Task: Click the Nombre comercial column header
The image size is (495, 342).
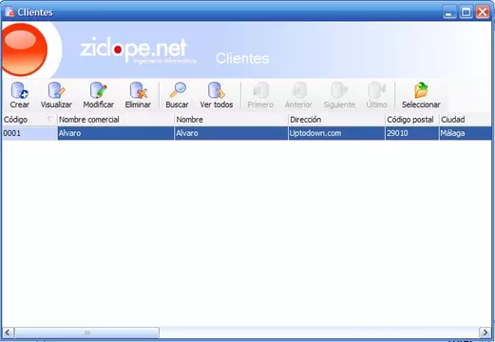Action: point(115,120)
